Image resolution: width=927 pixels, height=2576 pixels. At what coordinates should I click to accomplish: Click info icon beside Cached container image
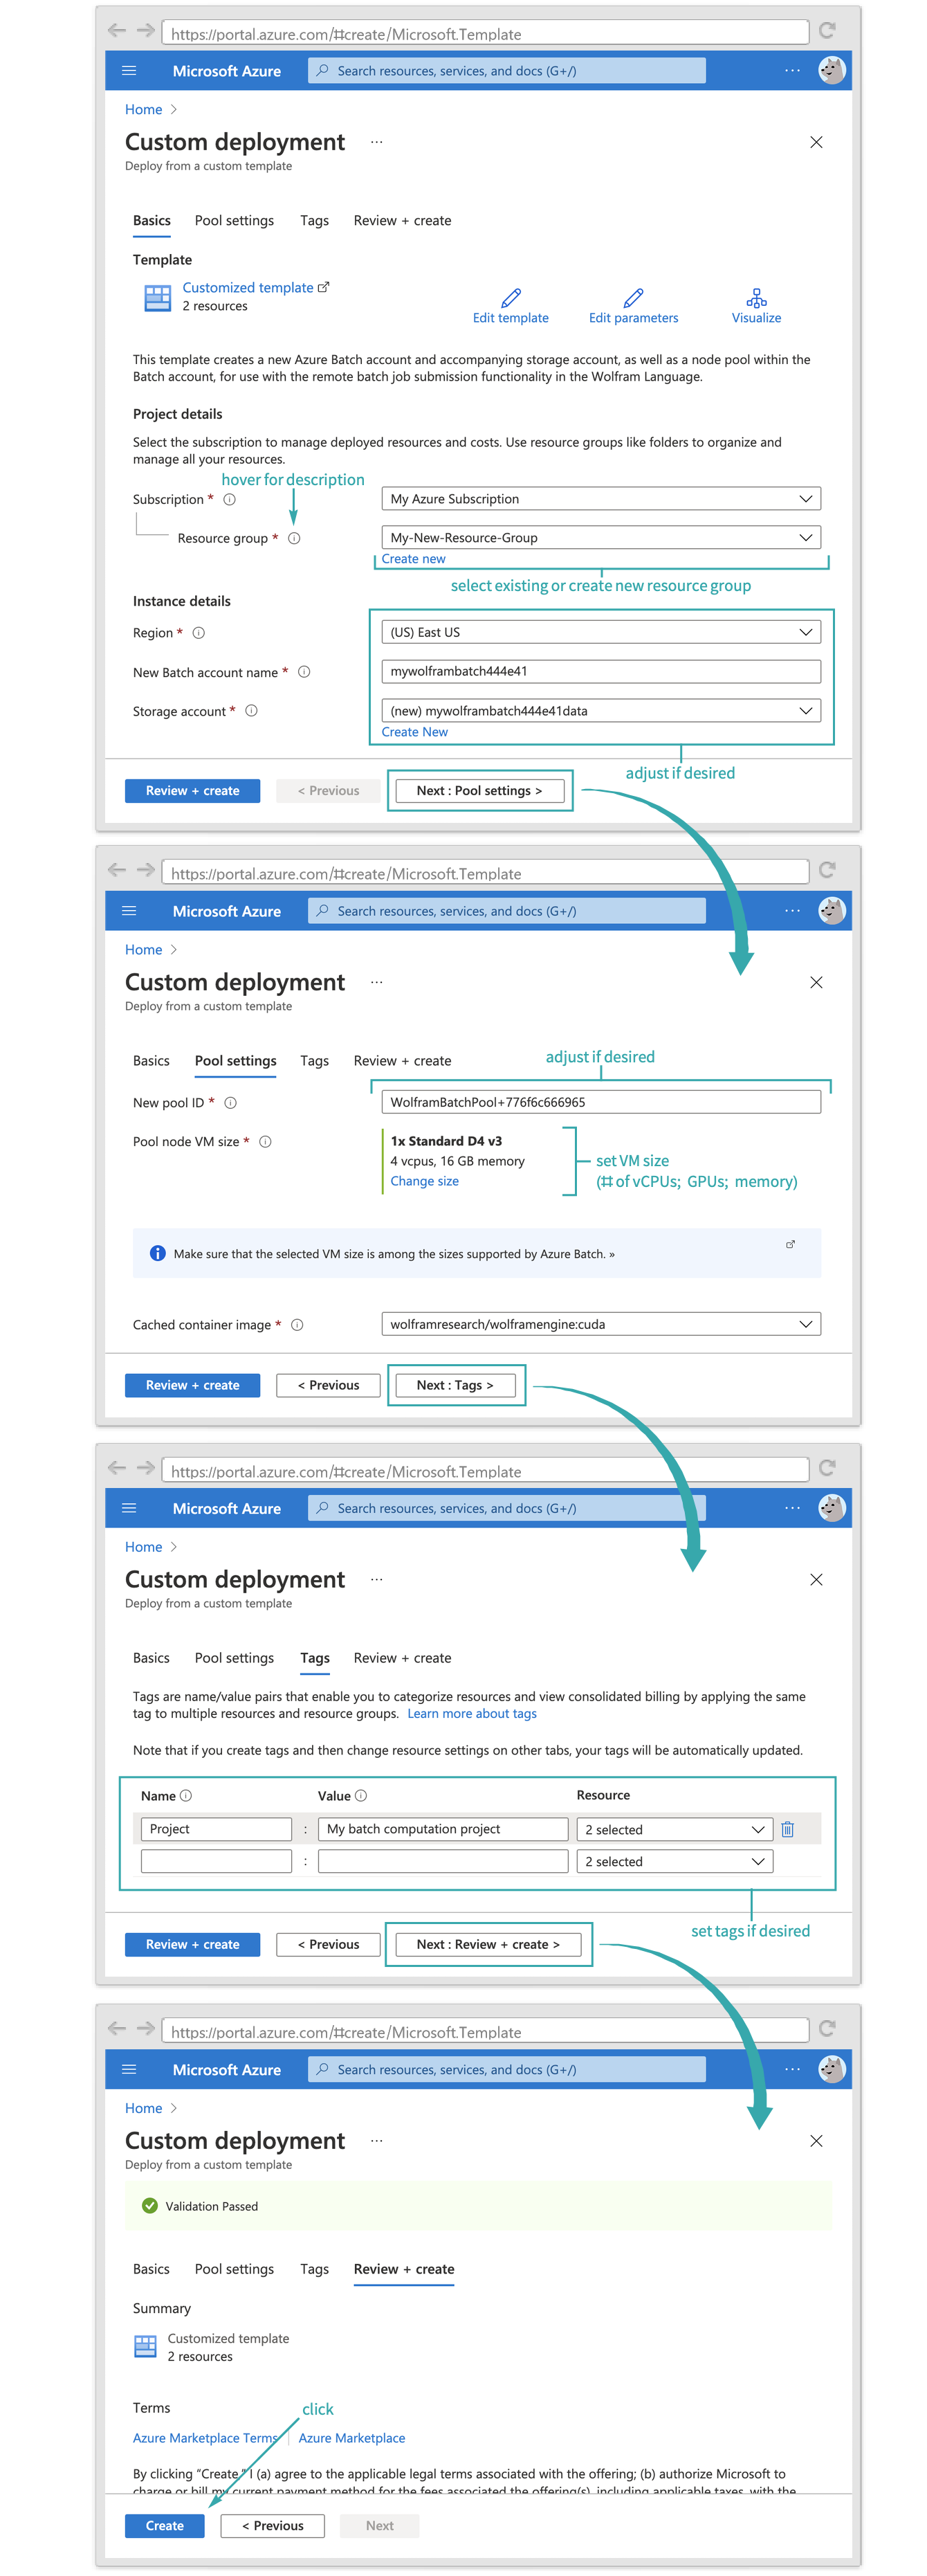coord(297,1325)
